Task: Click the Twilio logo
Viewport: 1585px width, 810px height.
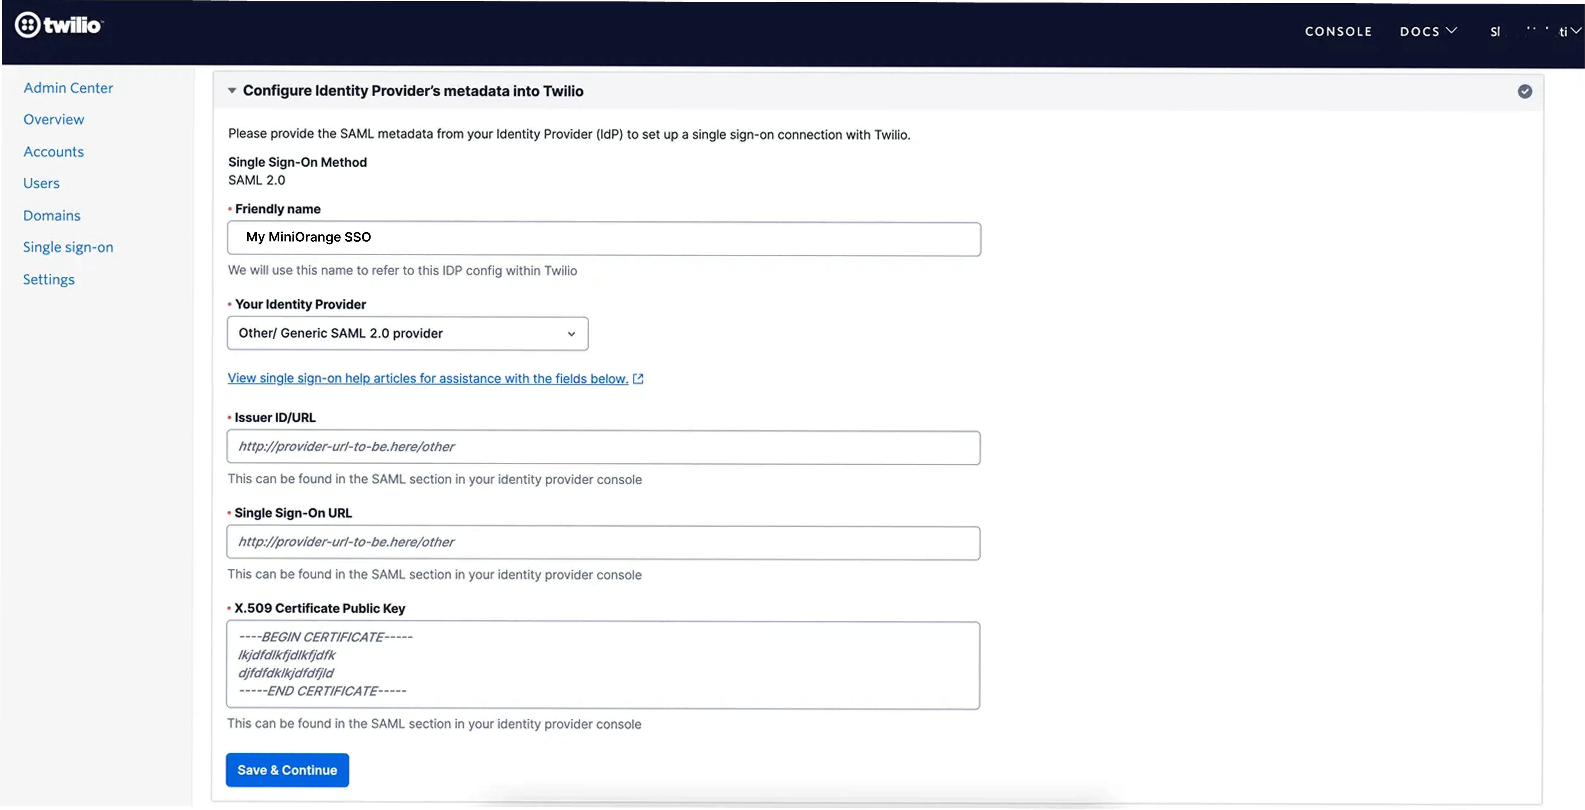Action: pyautogui.click(x=59, y=25)
